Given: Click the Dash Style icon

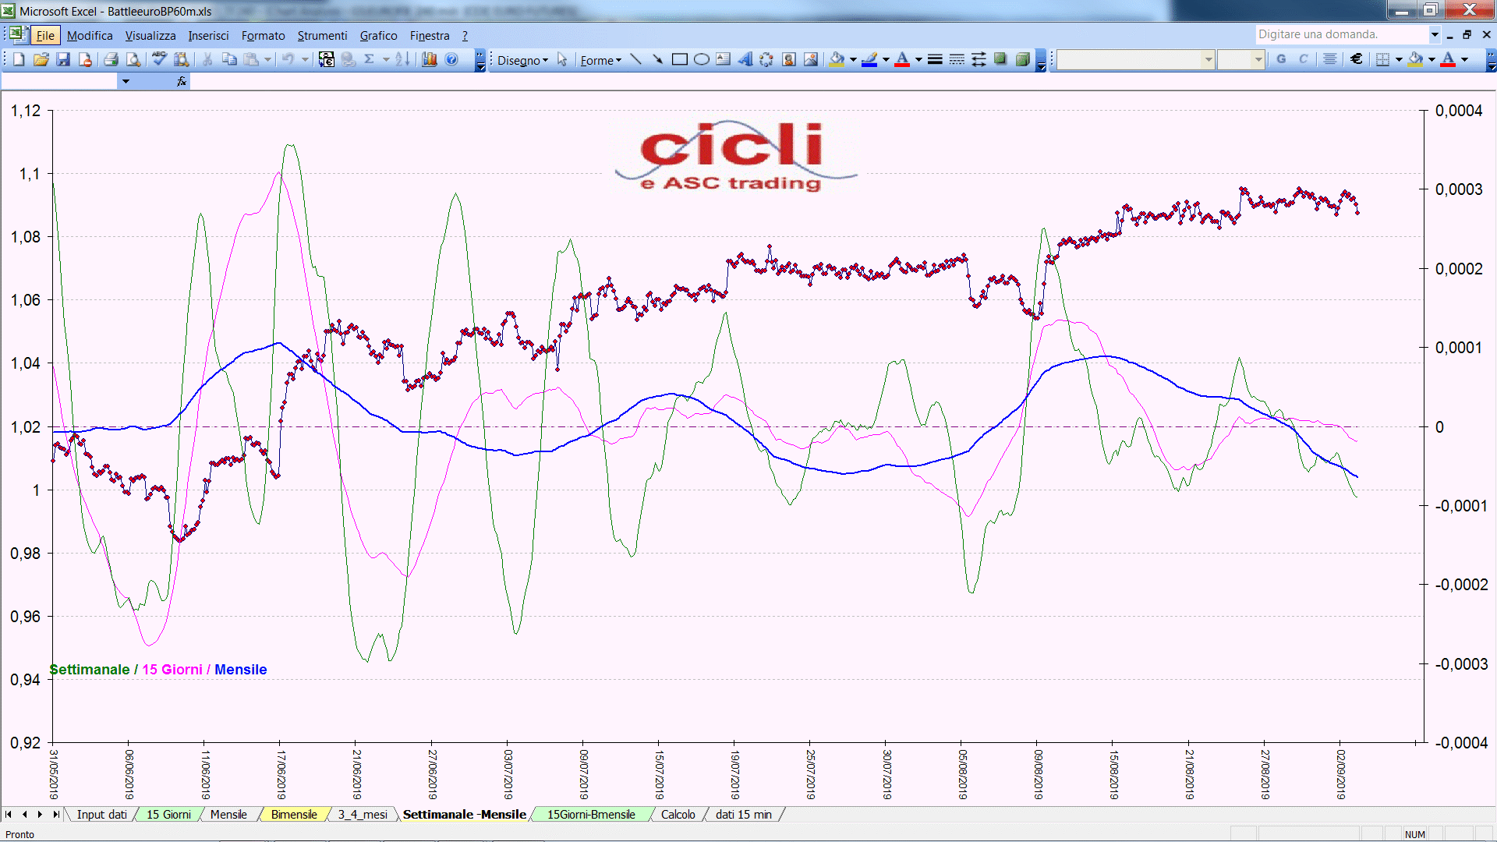Looking at the screenshot, I should pos(957,59).
